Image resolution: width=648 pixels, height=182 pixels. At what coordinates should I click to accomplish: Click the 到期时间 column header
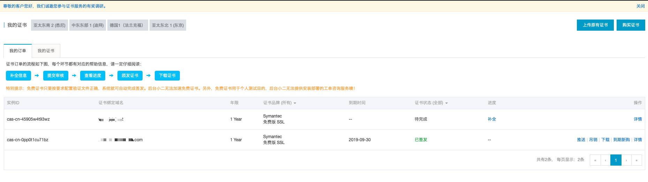[357, 103]
